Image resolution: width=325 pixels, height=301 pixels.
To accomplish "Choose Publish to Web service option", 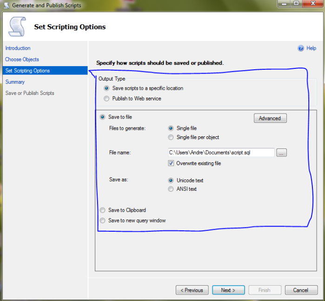I will [107, 99].
